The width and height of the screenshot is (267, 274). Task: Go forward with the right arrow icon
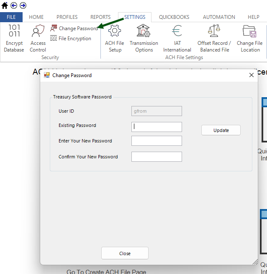[23, 5]
